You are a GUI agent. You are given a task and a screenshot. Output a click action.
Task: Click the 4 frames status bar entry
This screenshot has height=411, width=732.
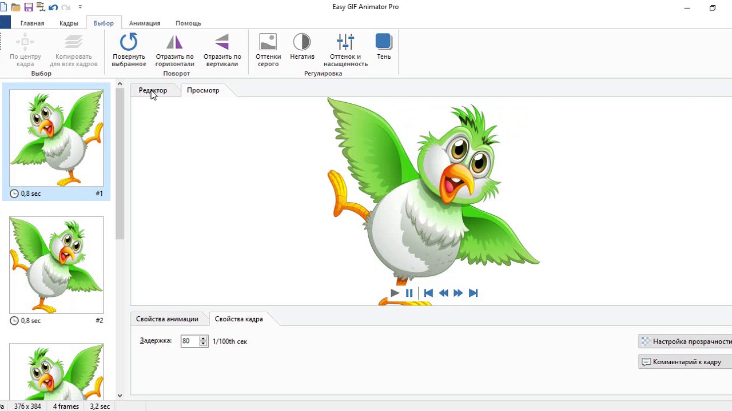tap(66, 406)
